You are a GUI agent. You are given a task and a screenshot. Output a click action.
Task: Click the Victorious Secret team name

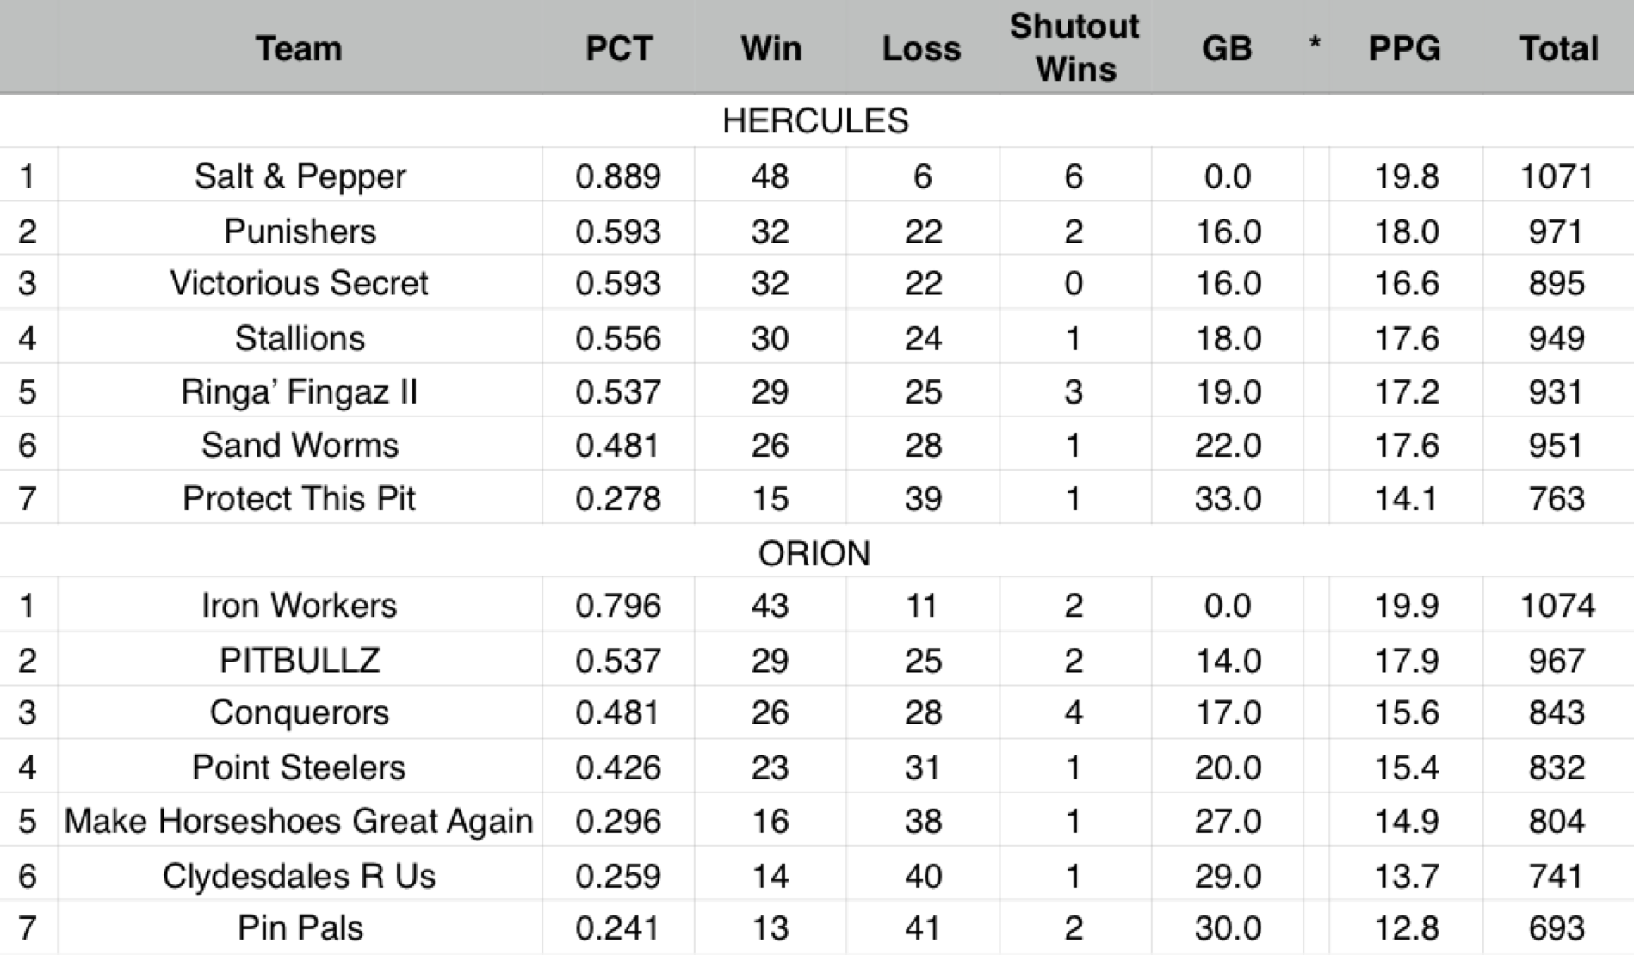(300, 283)
